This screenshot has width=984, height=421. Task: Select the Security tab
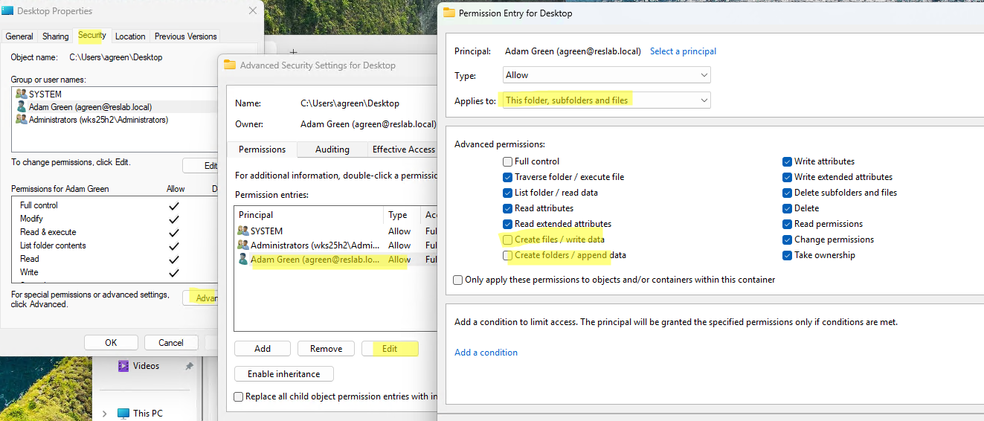(x=92, y=35)
